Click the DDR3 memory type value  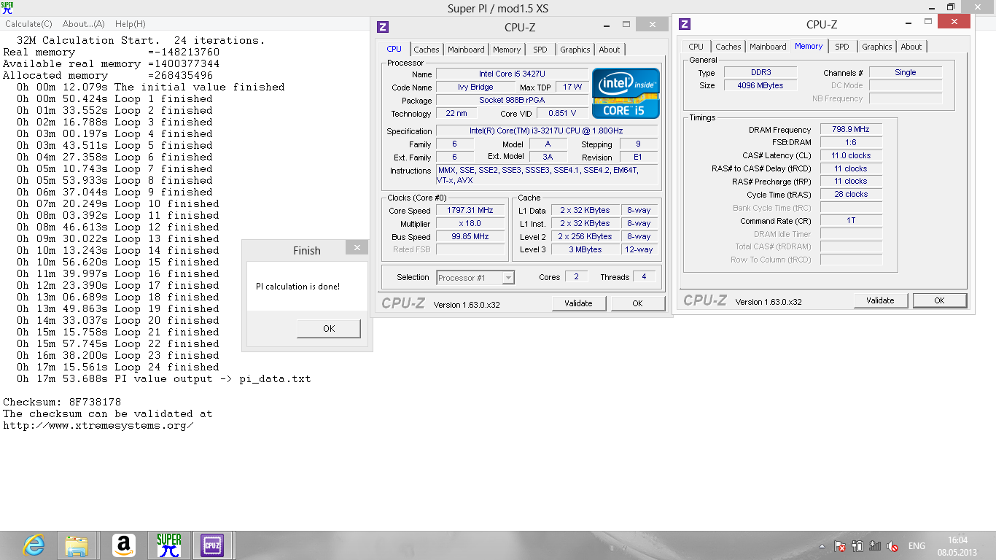pos(760,73)
